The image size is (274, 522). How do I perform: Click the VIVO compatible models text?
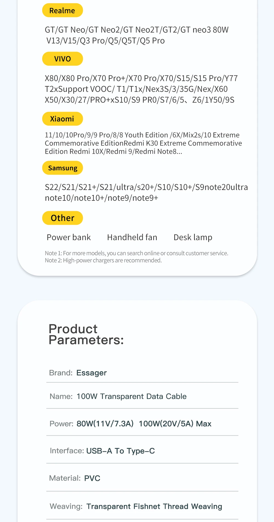141,89
